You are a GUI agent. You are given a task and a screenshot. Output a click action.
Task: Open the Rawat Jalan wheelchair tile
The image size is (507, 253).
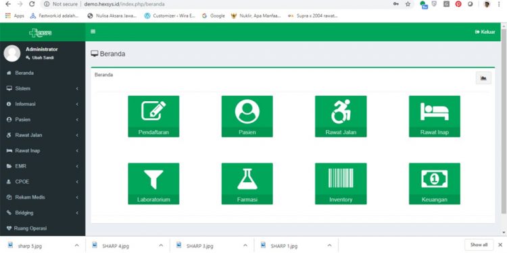(x=341, y=116)
